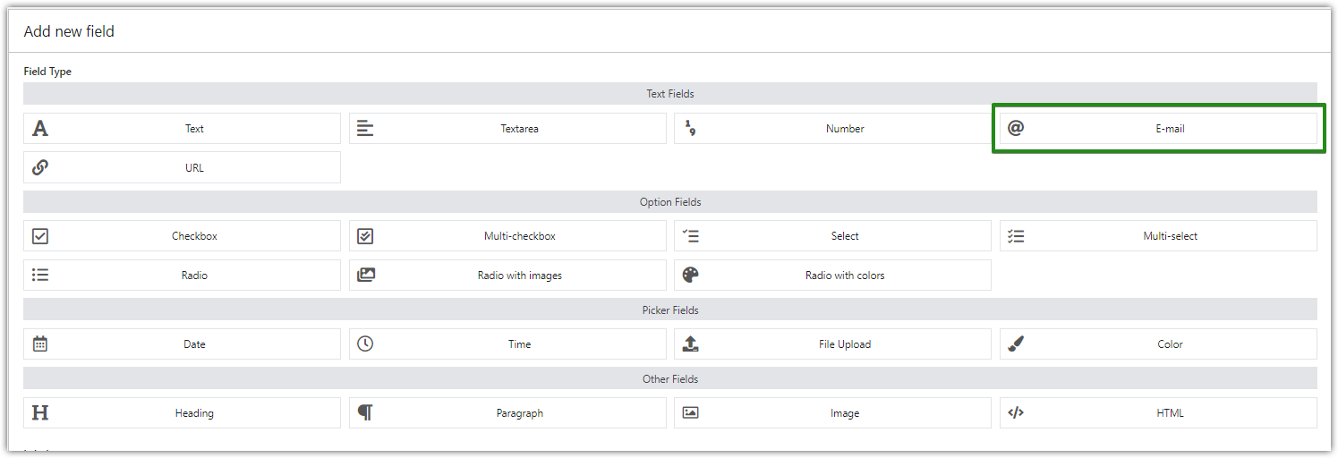Screen dimensions: 1338x458
Task: Select the Text field type 'A' icon
Action: pyautogui.click(x=40, y=129)
